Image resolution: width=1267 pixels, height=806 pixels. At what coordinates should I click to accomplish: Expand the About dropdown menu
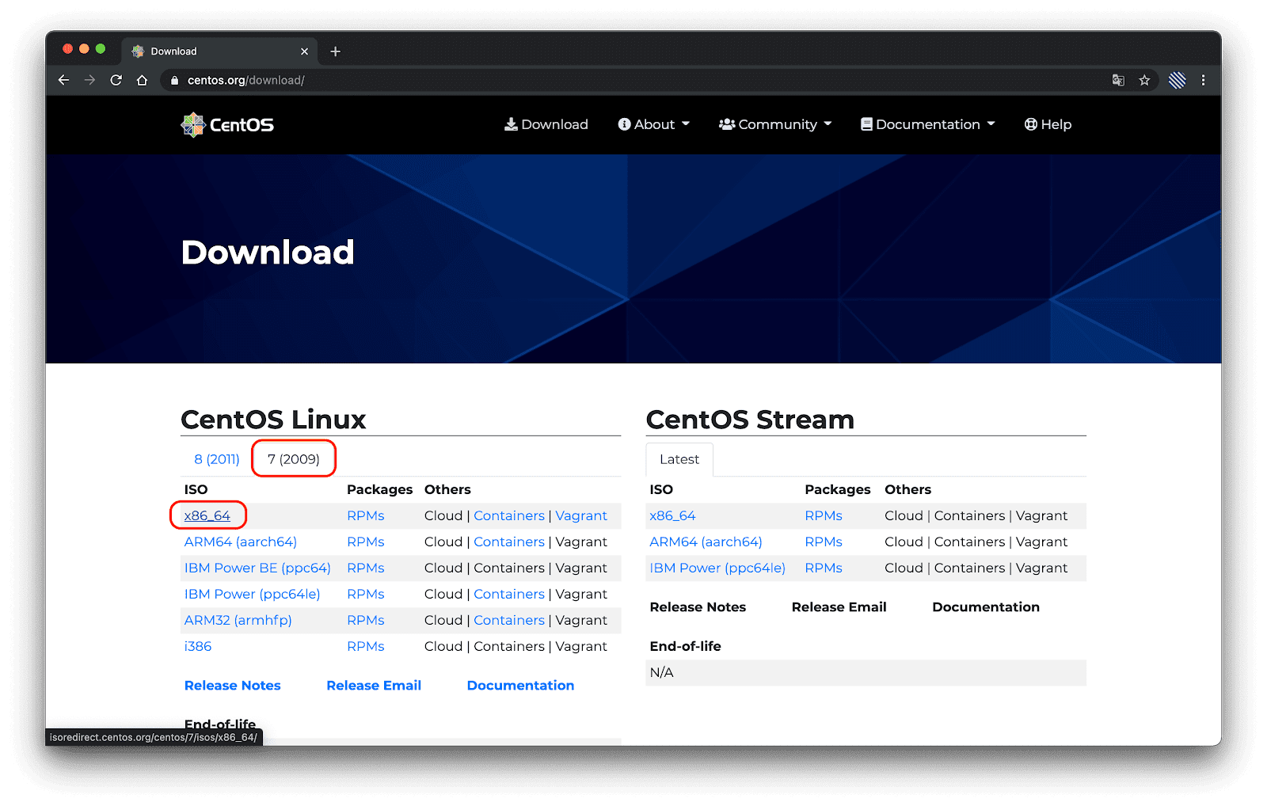(654, 124)
